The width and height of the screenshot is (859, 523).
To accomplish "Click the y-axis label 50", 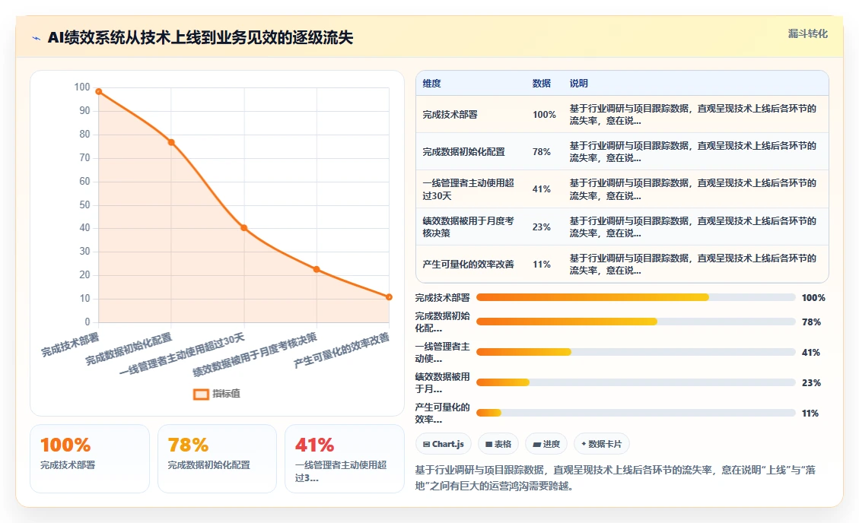I will (x=84, y=204).
